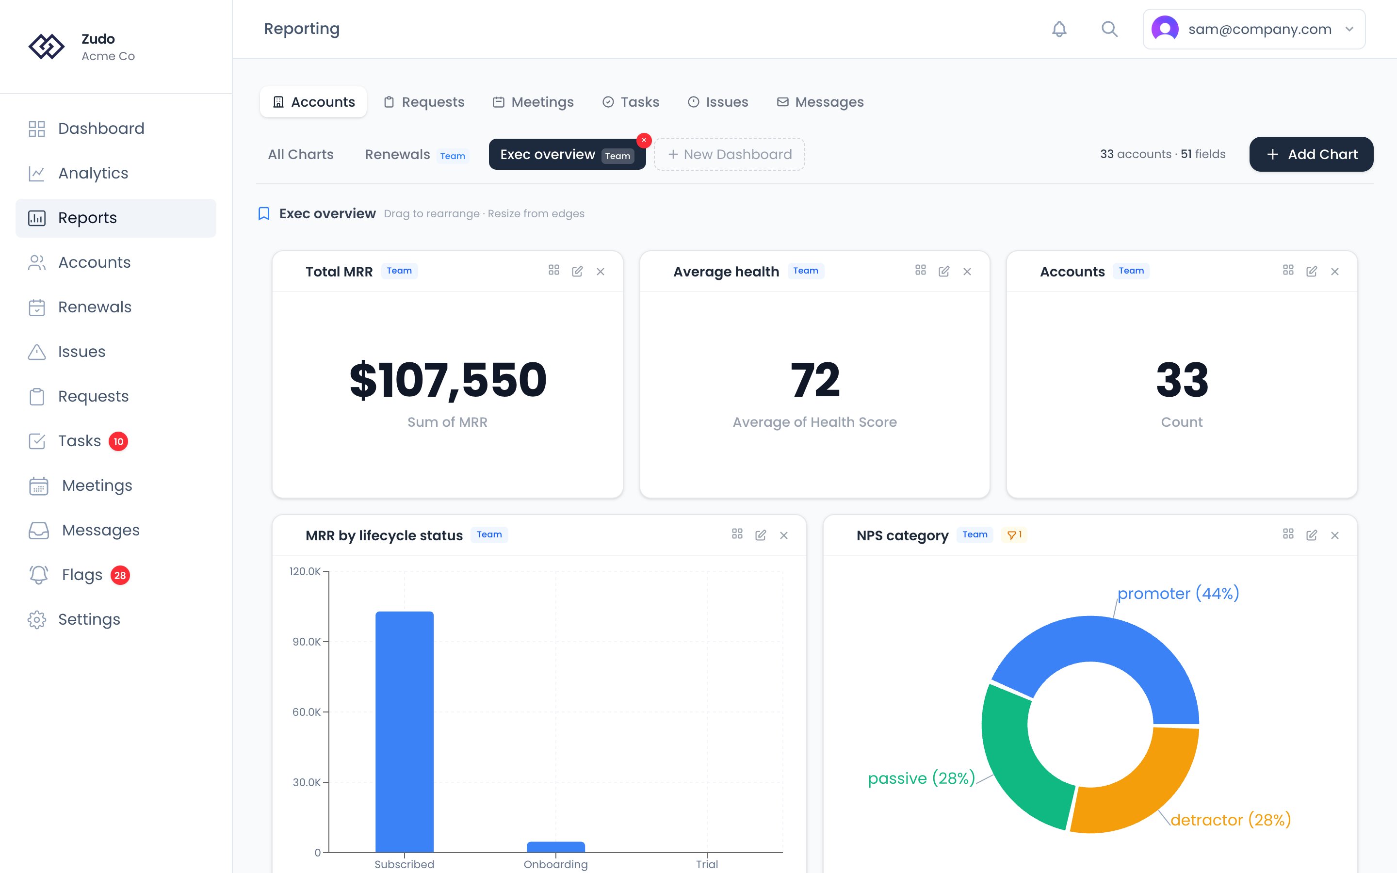Screen dimensions: 1397x873
Task: Edit the Total MRR chart
Action: pos(577,272)
